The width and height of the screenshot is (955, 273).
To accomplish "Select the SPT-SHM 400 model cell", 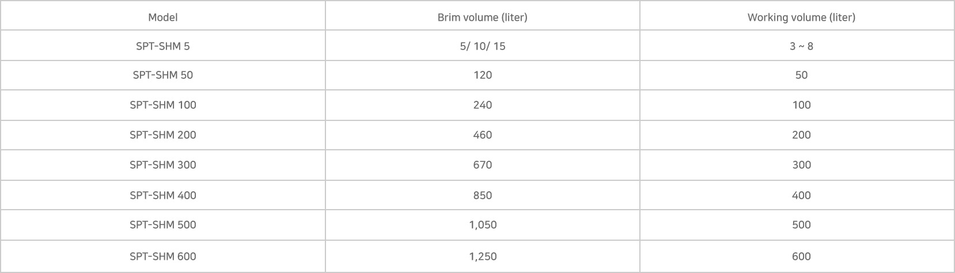I will coord(163,195).
